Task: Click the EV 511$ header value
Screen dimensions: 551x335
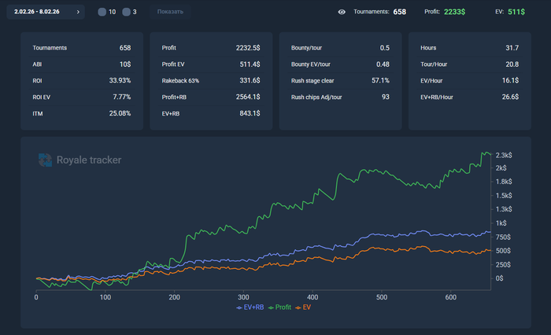Action: 516,13
